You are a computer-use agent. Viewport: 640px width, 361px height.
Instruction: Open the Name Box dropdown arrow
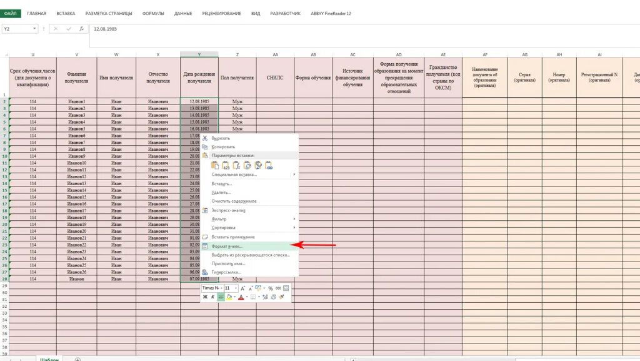(x=34, y=29)
